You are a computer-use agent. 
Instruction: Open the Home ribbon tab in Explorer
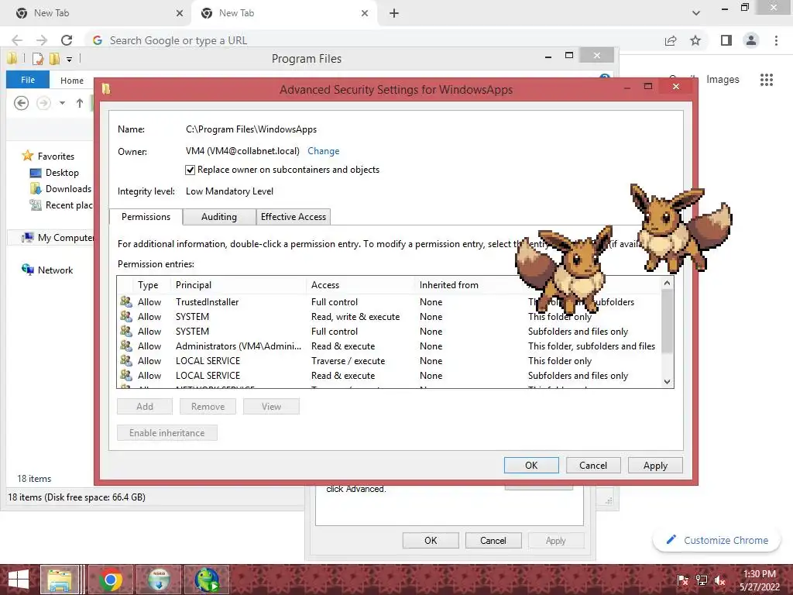click(x=72, y=81)
